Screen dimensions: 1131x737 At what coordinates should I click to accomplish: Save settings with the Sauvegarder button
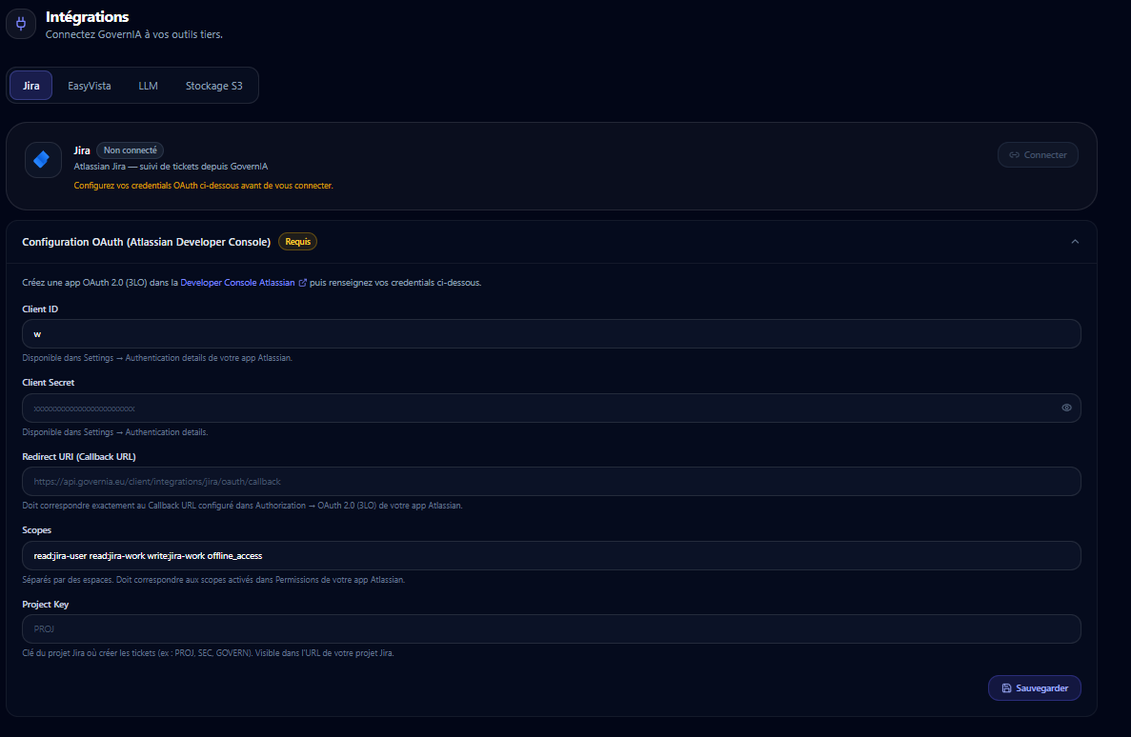tap(1035, 688)
